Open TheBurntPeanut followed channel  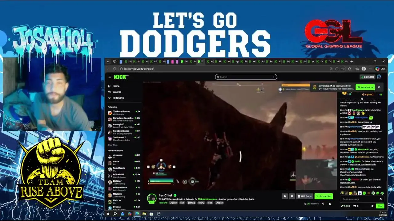click(124, 113)
